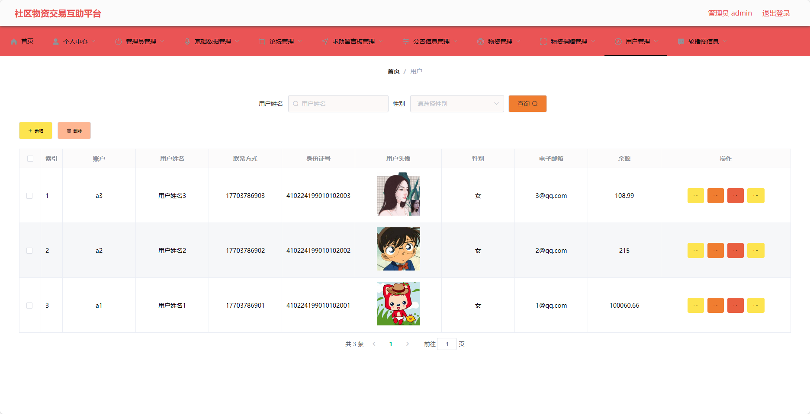
Task: Click the microphone icon for 基础数据管理
Action: (187, 41)
